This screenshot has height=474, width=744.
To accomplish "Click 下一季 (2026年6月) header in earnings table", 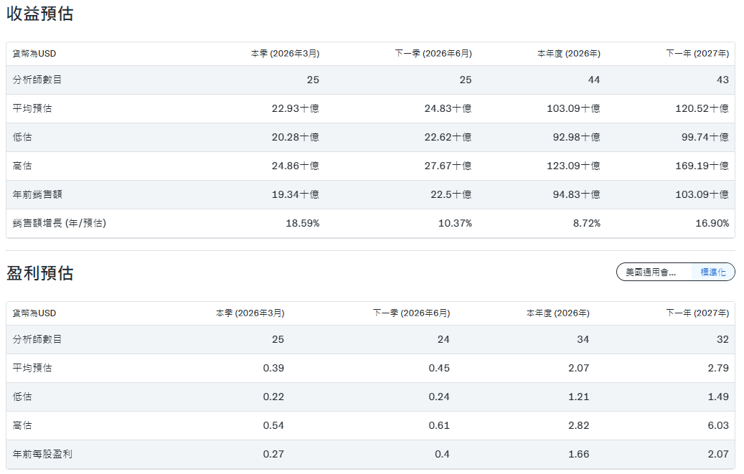I will (412, 313).
